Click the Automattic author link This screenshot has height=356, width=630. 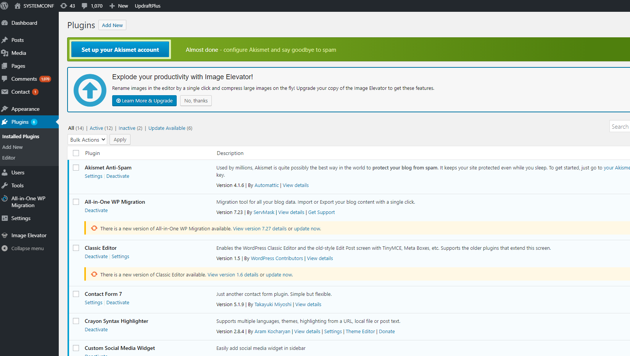[x=267, y=185]
